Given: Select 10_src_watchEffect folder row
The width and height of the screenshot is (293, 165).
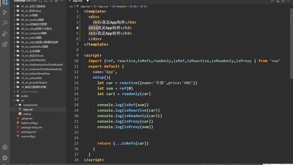Looking at the screenshot, I should 38,47.
